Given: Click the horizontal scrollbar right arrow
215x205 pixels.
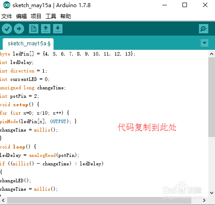Looking at the screenshot, I should tap(204, 201).
